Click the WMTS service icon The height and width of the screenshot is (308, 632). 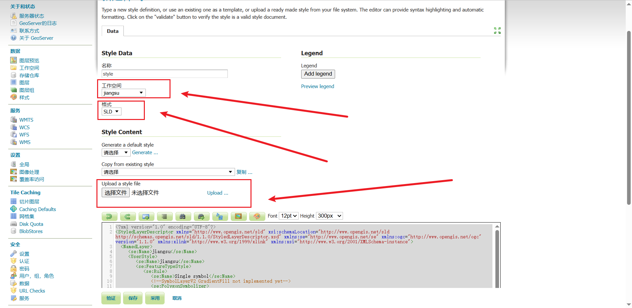tap(13, 120)
